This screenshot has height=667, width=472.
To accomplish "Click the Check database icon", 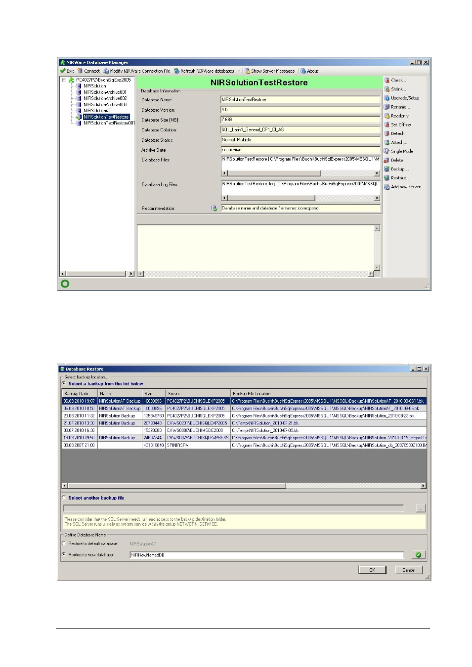I will click(387, 80).
